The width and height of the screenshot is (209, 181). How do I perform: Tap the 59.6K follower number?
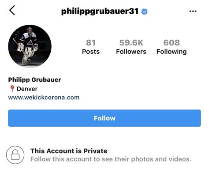point(131,43)
